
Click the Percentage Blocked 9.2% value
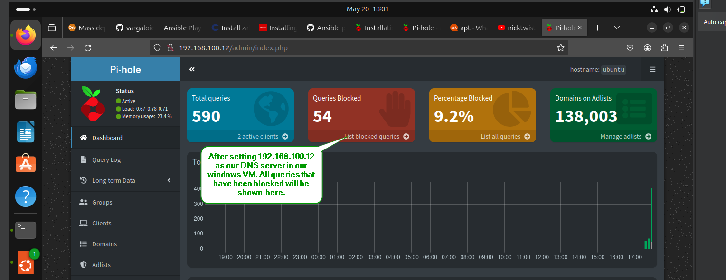(x=453, y=116)
